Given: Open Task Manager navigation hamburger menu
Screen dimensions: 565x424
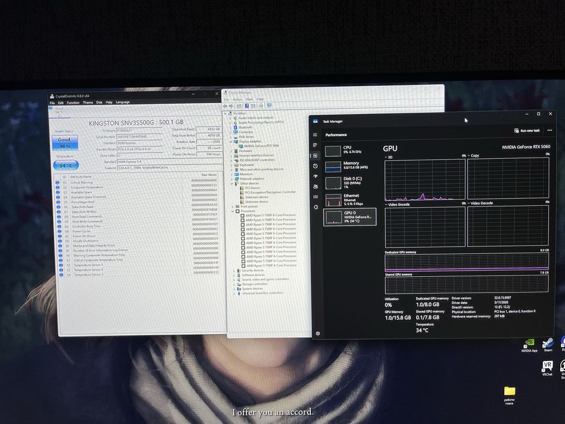Looking at the screenshot, I should (315, 134).
